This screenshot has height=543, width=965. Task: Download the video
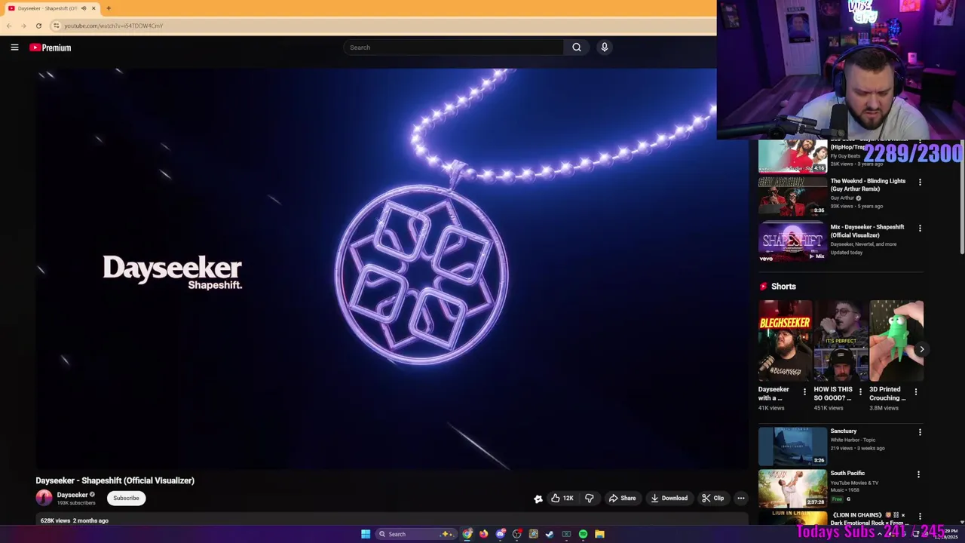669,498
